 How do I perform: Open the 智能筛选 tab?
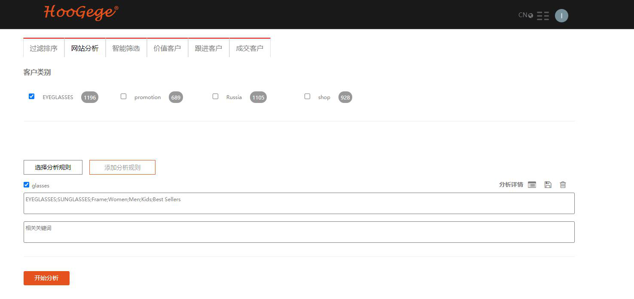(x=126, y=48)
